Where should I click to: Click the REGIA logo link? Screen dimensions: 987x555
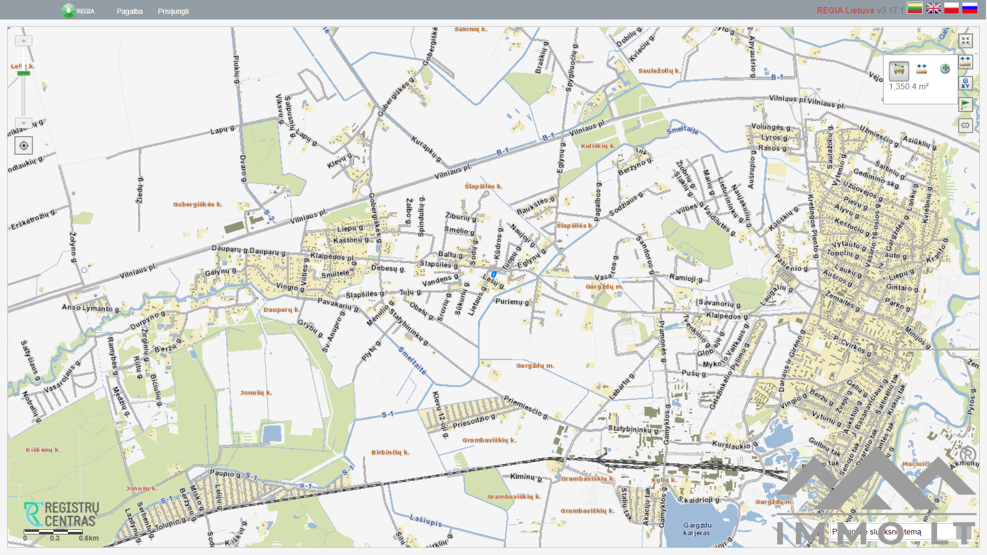[x=78, y=11]
